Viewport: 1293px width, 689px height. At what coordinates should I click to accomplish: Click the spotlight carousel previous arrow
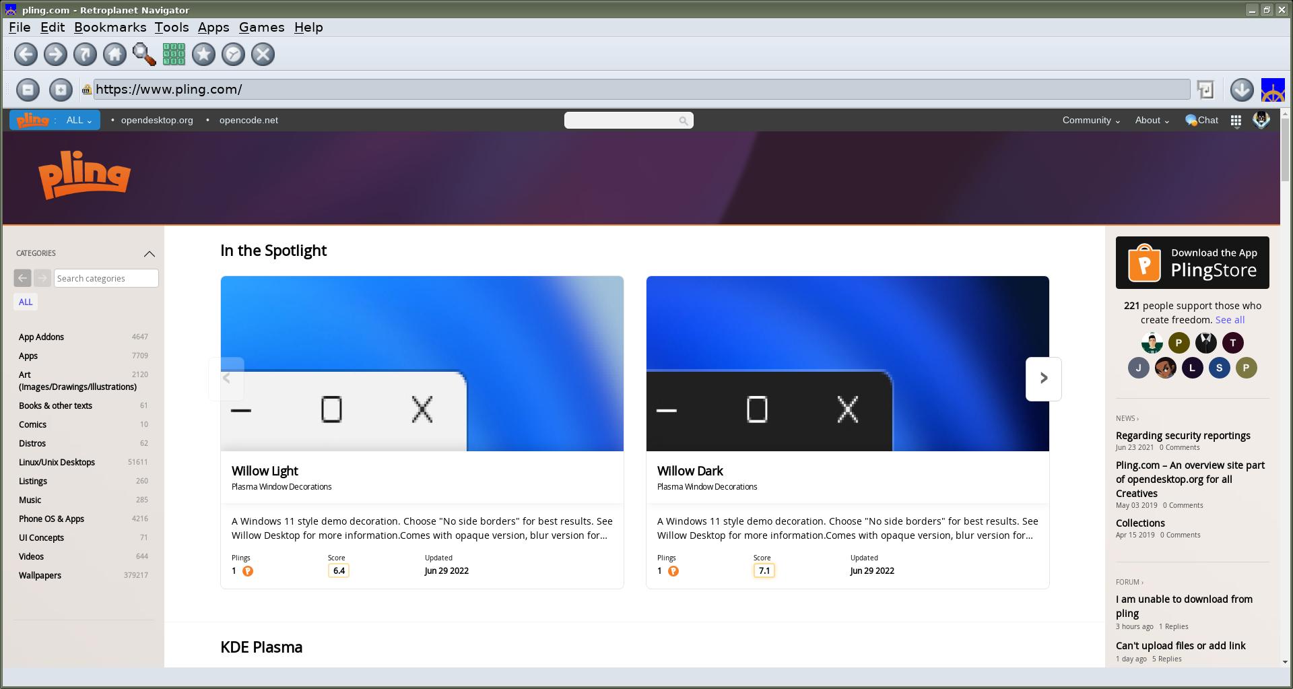click(227, 379)
